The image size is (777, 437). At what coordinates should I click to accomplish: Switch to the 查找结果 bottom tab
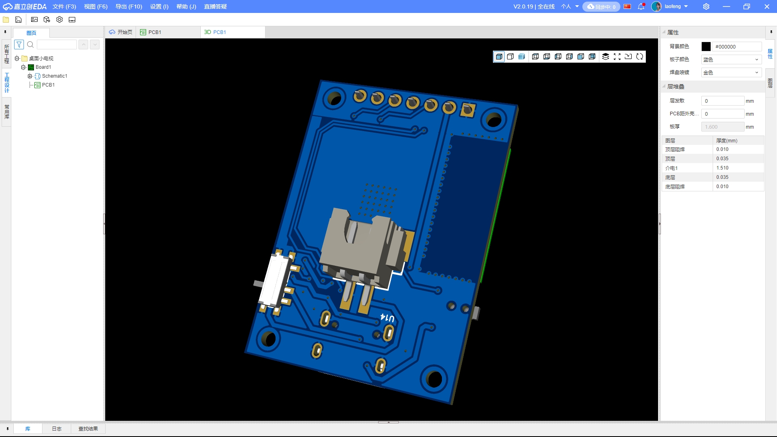point(88,429)
